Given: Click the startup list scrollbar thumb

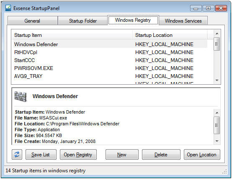Looking at the screenshot, I should (217, 44).
